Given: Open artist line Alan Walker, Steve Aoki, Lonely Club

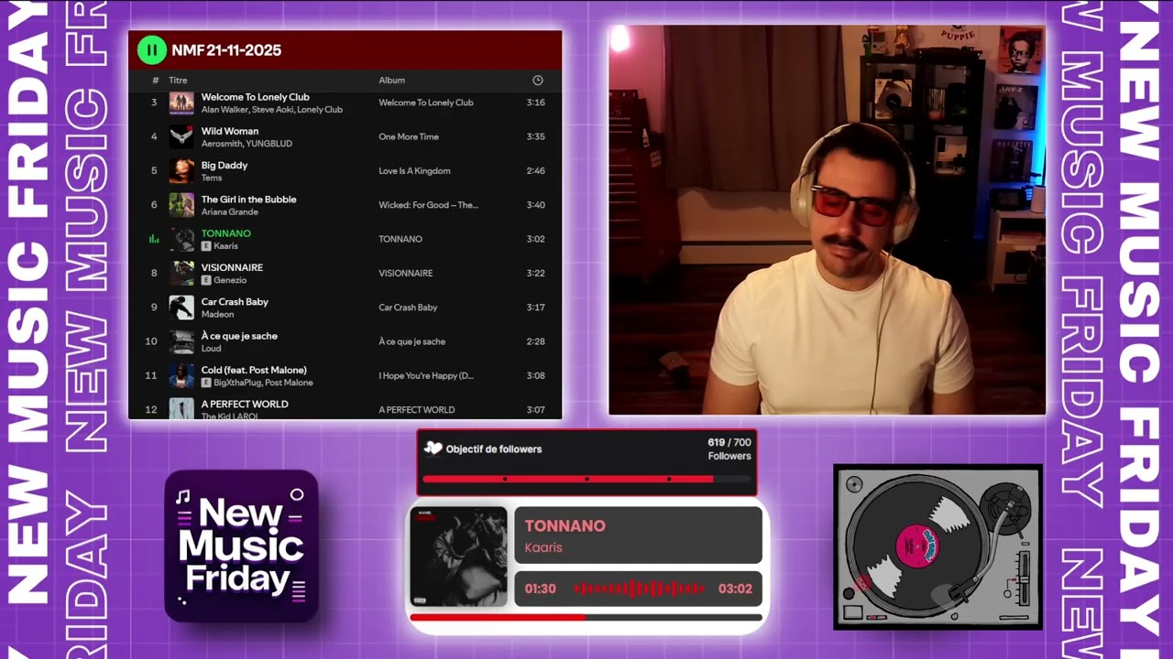Looking at the screenshot, I should (x=272, y=110).
